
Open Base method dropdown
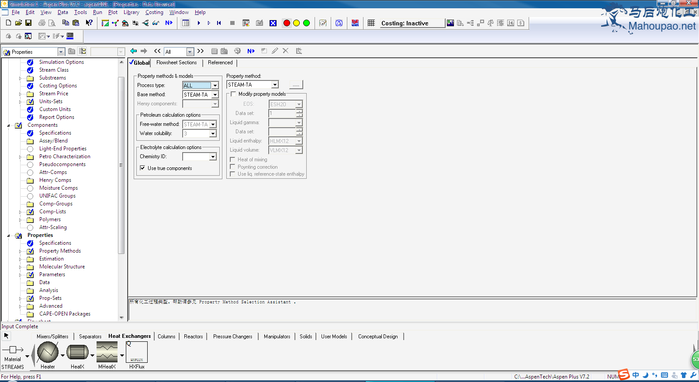pyautogui.click(x=215, y=95)
